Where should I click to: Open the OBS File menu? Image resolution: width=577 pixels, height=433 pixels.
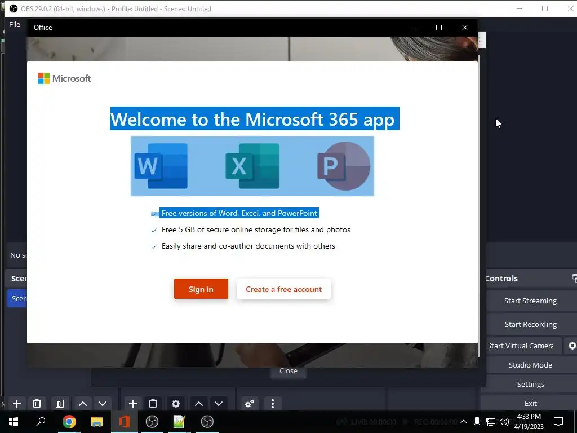click(x=15, y=25)
